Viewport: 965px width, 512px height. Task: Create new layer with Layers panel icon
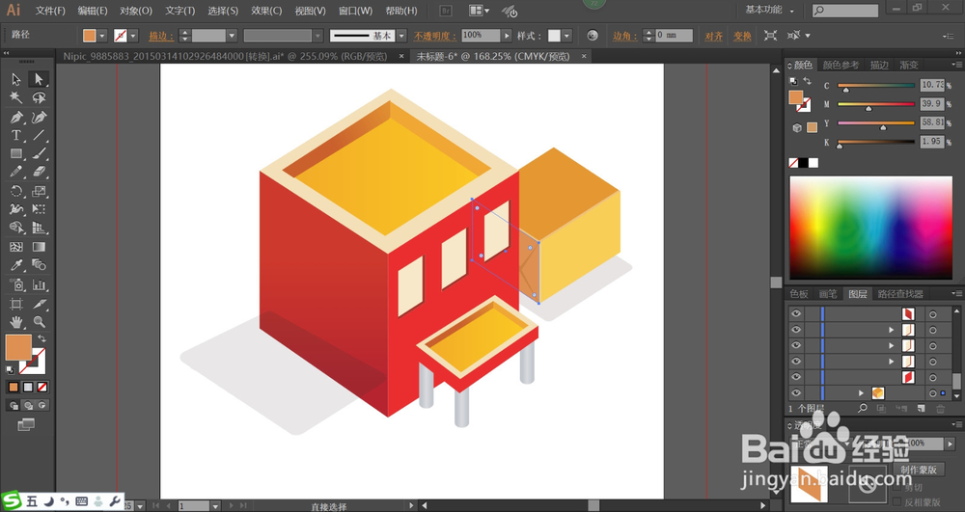(x=921, y=408)
